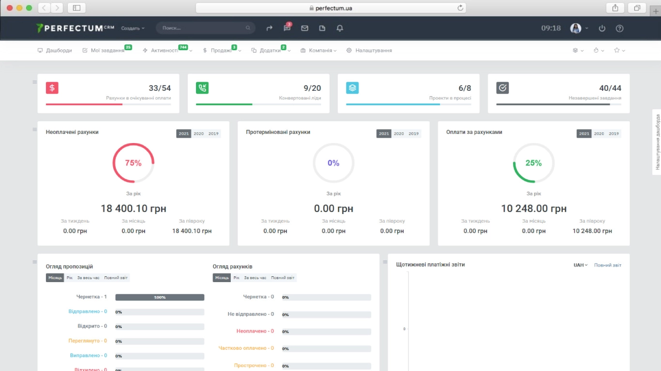The image size is (661, 371).
Task: Expand the user avatar menu
Action: pyautogui.click(x=579, y=29)
